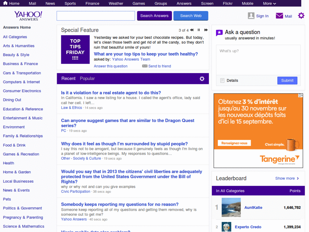
Task: Click the Top Tips Friday image
Action: click(75, 50)
